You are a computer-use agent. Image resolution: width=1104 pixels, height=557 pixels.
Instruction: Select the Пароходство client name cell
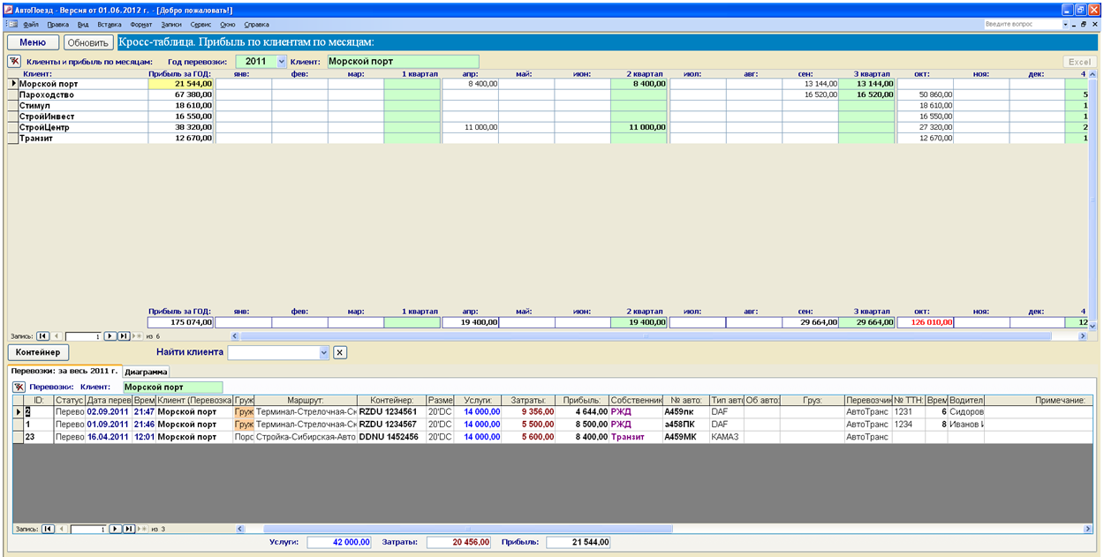click(83, 94)
